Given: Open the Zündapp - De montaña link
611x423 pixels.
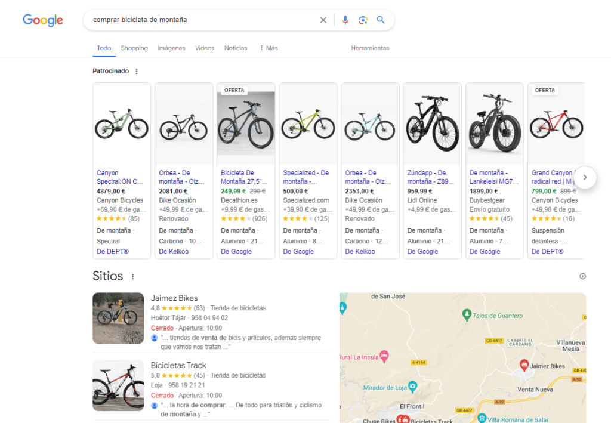Looking at the screenshot, I should (431, 177).
